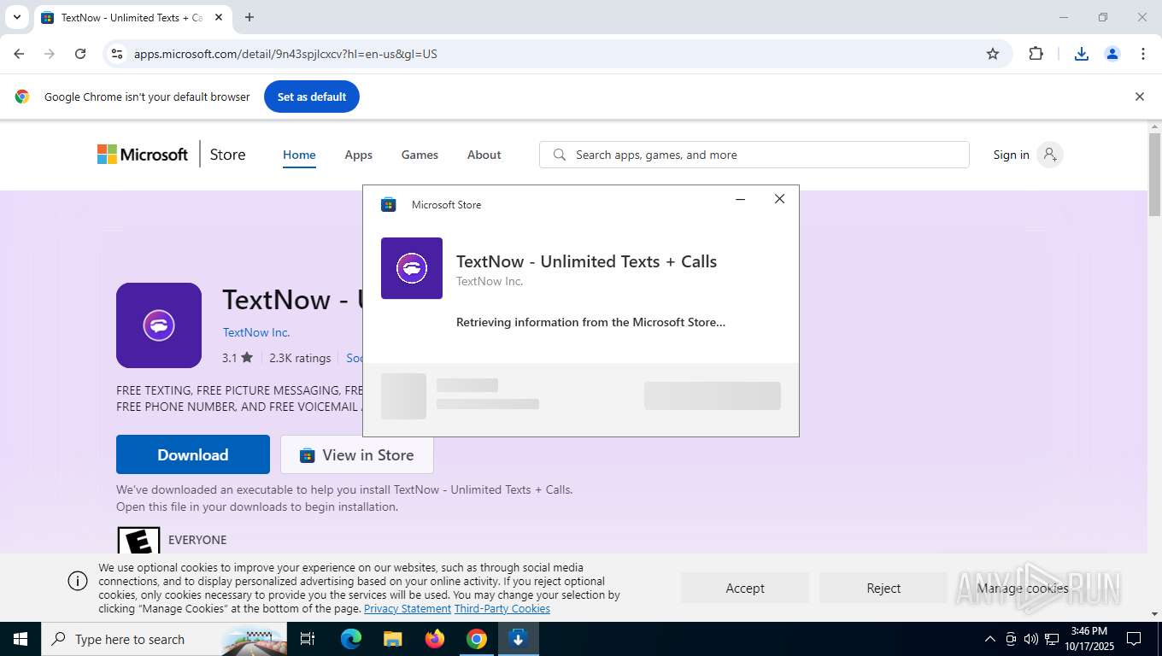
Task: Open File Explorer from taskbar
Action: [392, 639]
